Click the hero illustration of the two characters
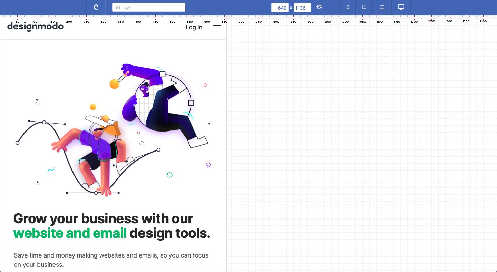 click(x=114, y=129)
